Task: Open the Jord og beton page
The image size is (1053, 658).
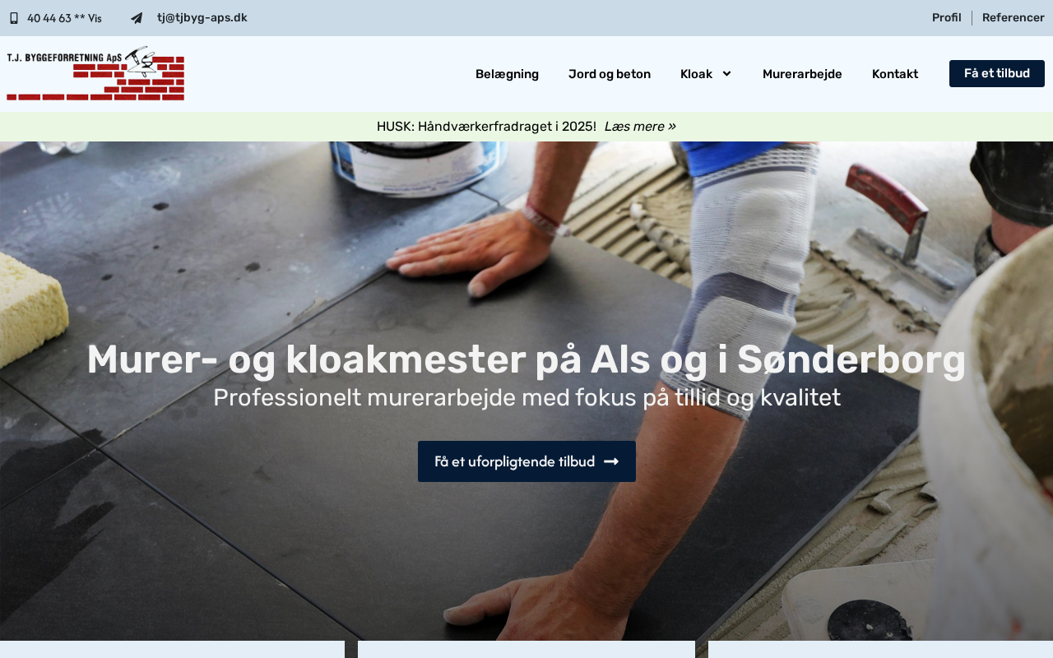Action: coord(610,74)
